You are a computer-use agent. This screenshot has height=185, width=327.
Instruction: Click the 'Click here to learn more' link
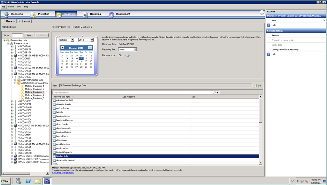63,173
